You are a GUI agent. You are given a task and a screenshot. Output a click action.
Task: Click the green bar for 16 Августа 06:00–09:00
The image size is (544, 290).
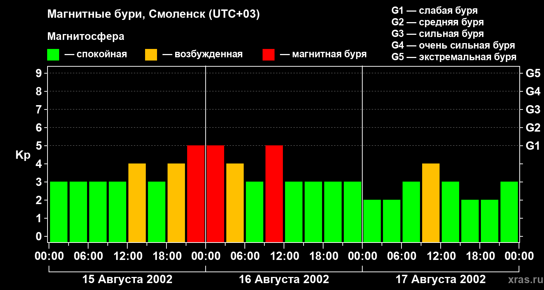(255, 212)
